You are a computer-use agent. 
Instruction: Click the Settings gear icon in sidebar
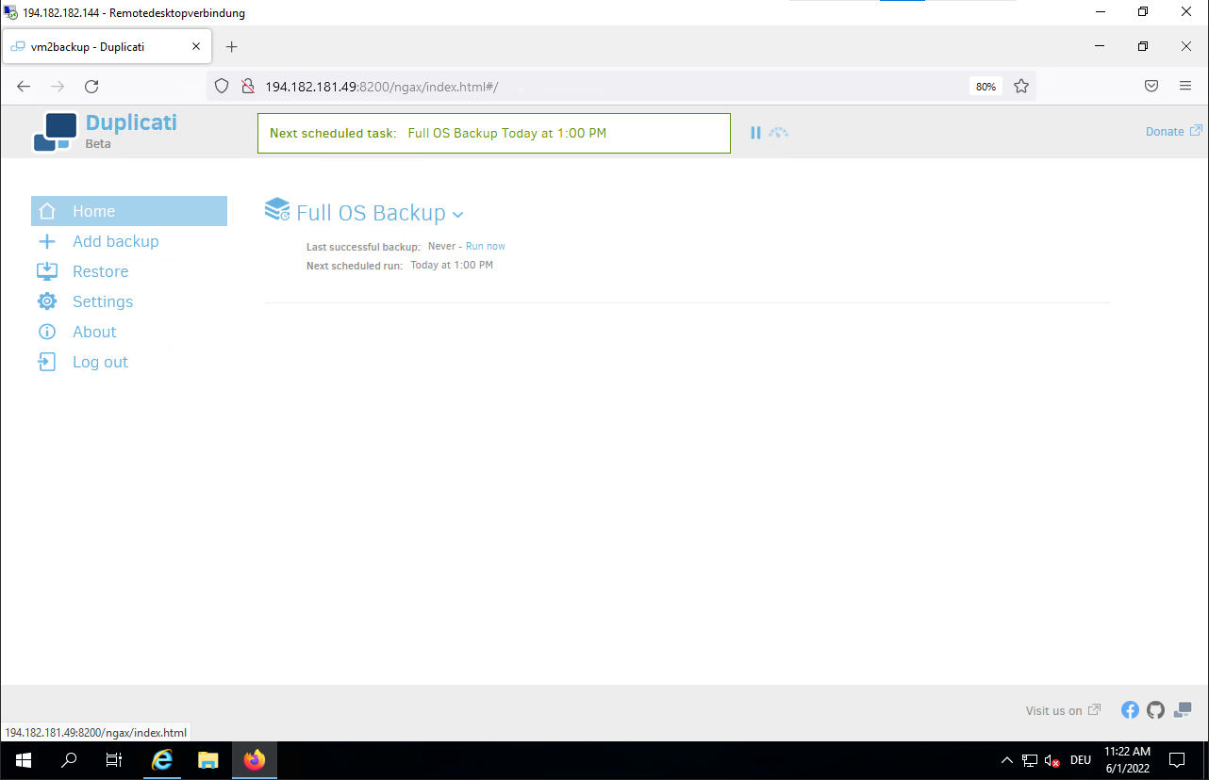(47, 301)
